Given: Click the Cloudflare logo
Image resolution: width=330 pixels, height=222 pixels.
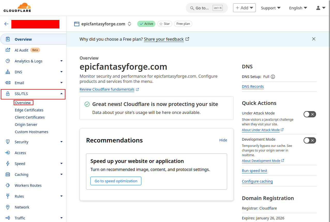Looking at the screenshot, I should [x=17, y=7].
